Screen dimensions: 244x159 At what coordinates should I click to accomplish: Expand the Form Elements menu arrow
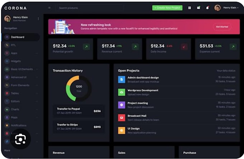coord(37,85)
